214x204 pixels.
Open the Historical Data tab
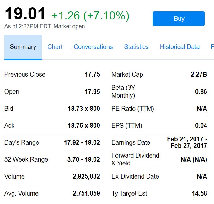179,47
